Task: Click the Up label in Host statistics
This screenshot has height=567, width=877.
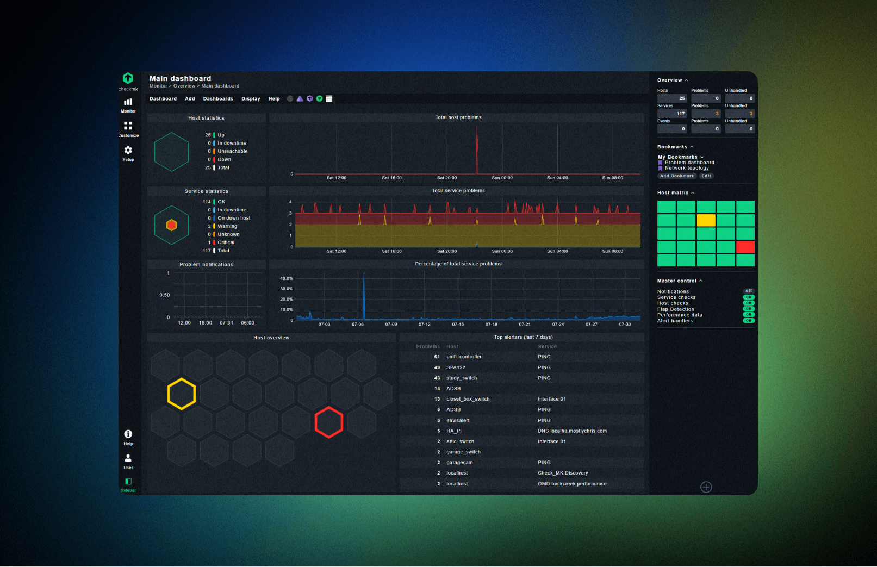Action: pos(221,135)
